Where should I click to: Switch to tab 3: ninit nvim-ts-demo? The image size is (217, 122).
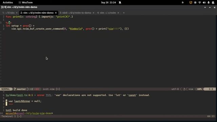75,13
